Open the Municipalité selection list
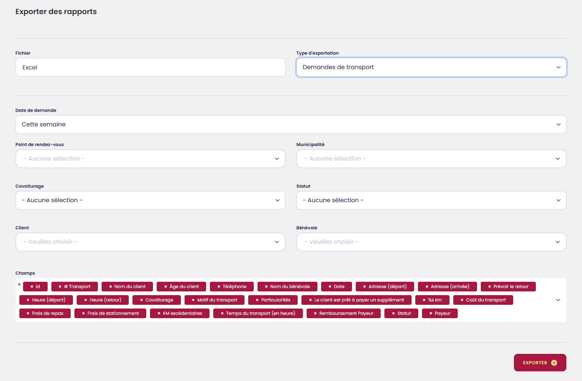 [x=431, y=159]
